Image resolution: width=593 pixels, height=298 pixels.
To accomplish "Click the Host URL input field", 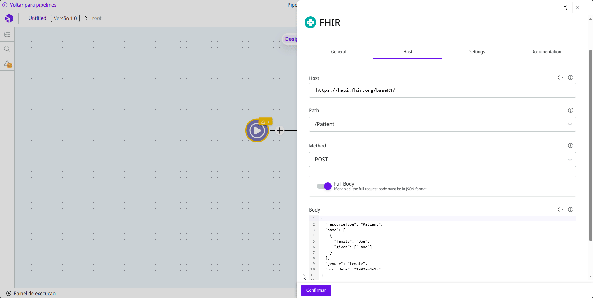I will (x=442, y=90).
